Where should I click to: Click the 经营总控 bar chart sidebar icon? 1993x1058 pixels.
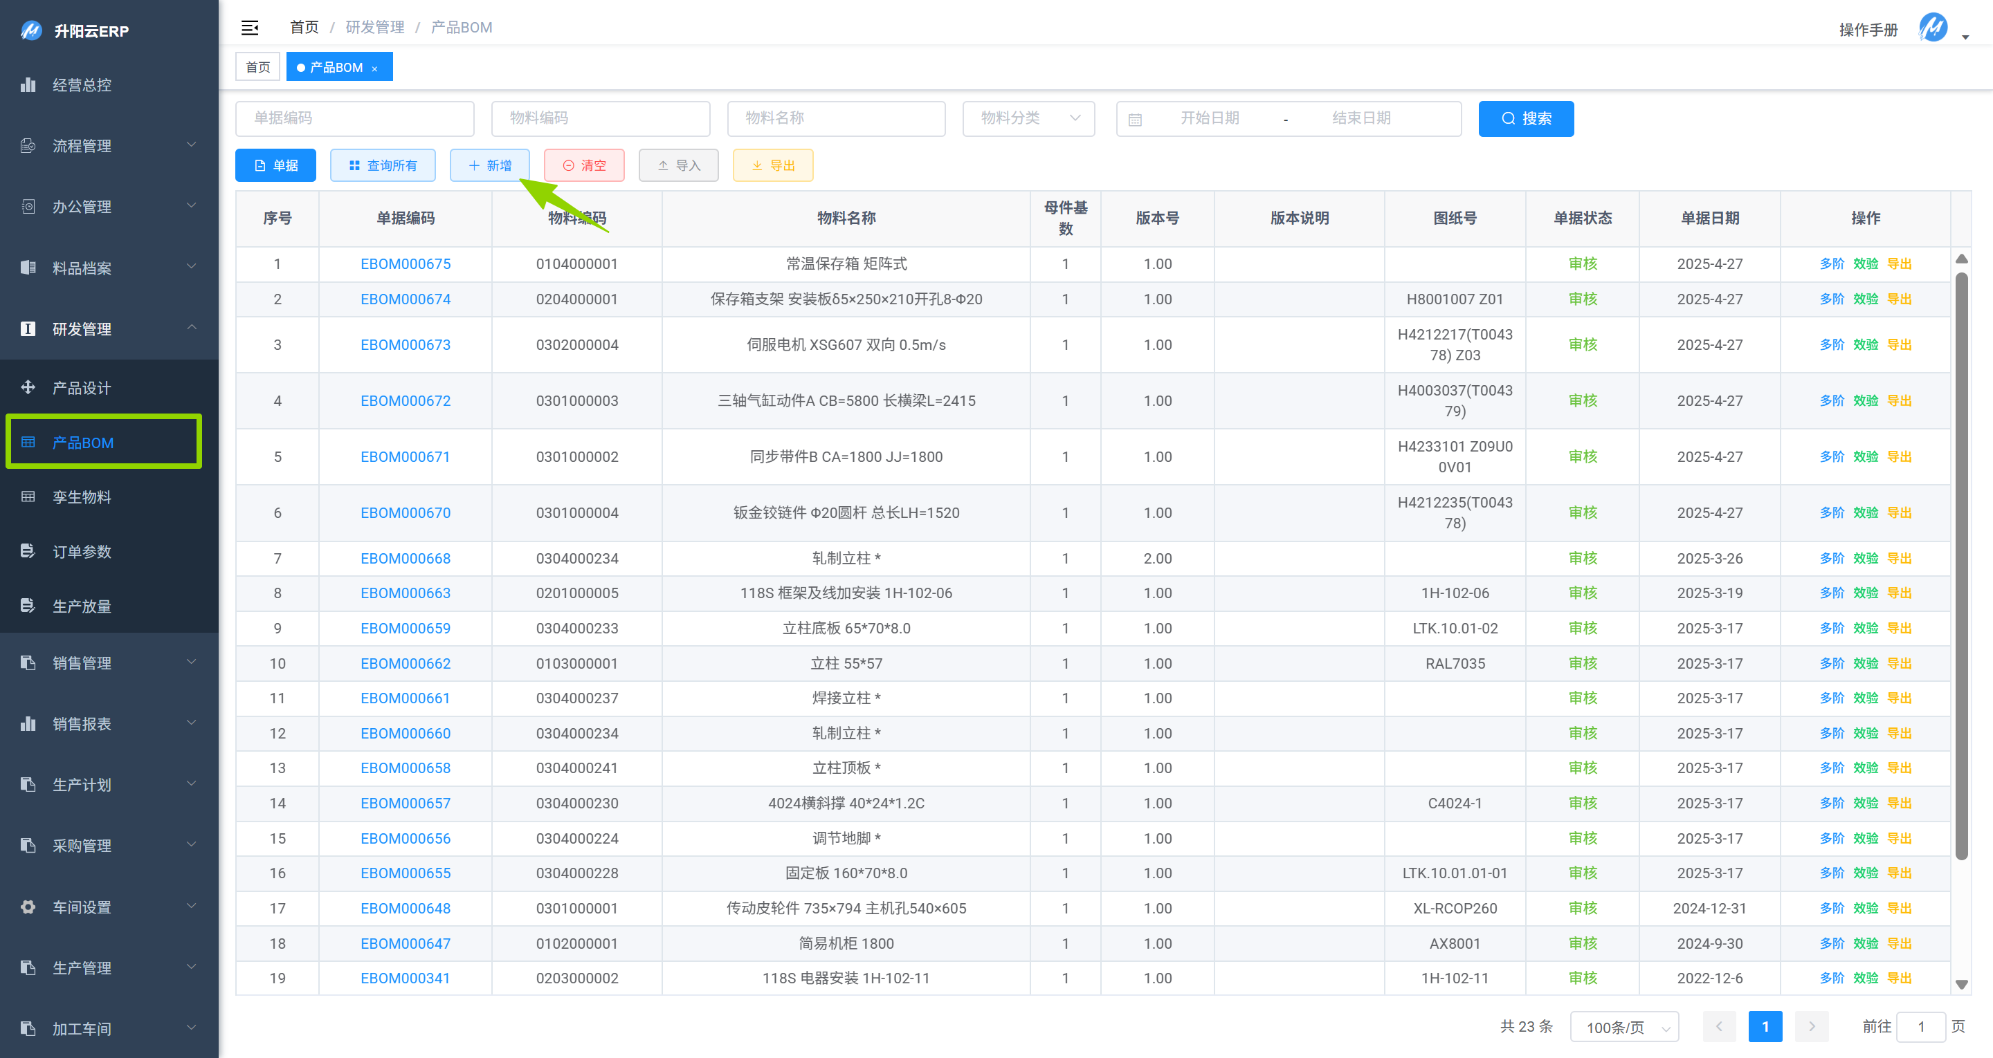tap(28, 85)
